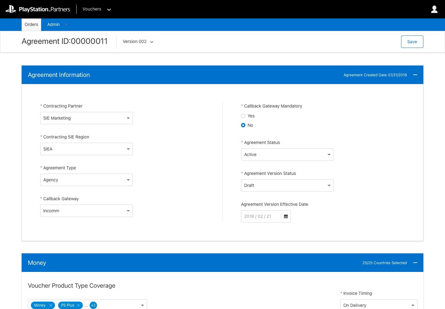Switch to the Orders tab
The height and width of the screenshot is (309, 445).
31,25
